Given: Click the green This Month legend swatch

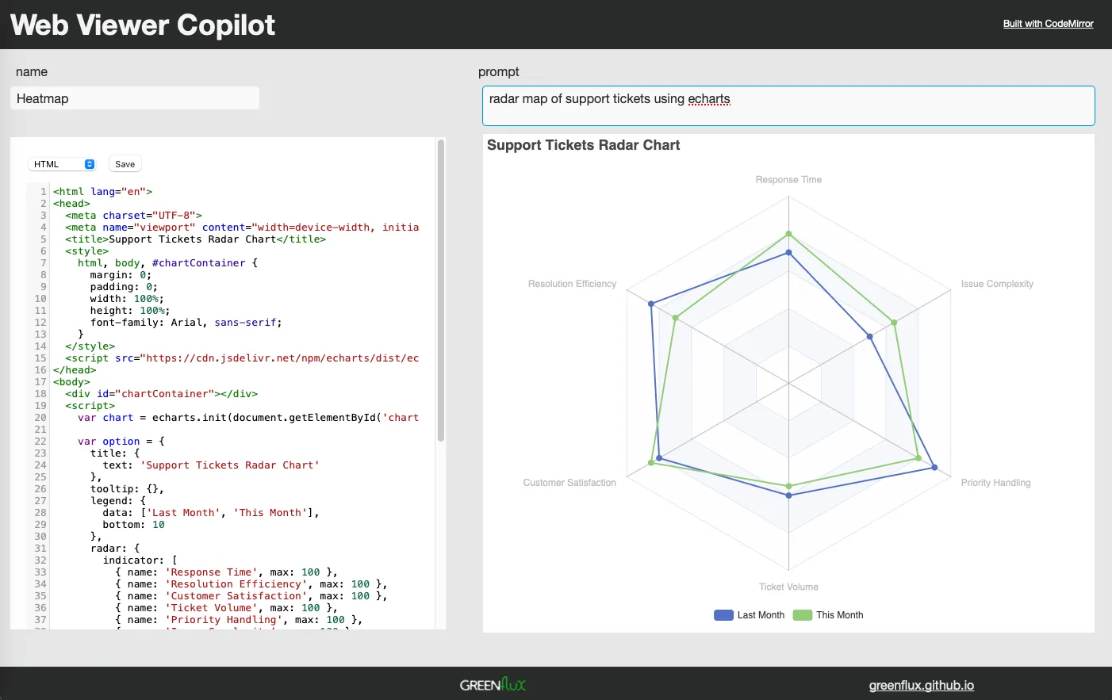Looking at the screenshot, I should [x=803, y=615].
